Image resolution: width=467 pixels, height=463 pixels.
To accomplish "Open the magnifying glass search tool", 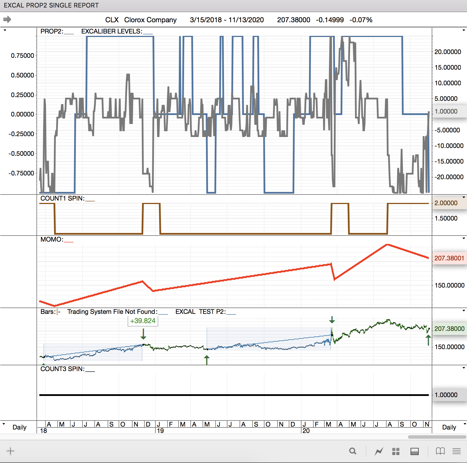I will point(352,451).
